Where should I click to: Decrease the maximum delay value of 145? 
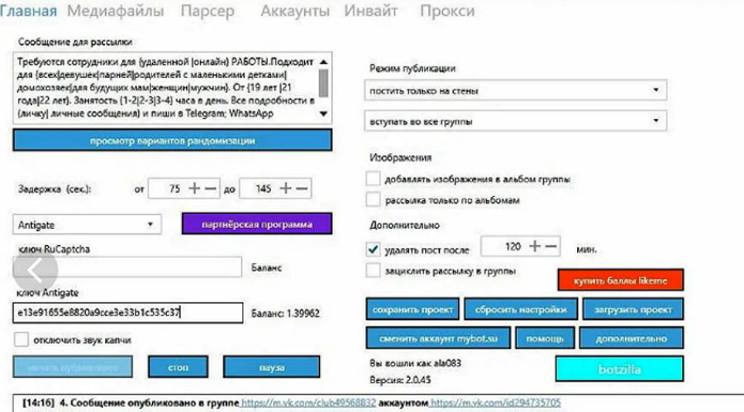point(303,189)
